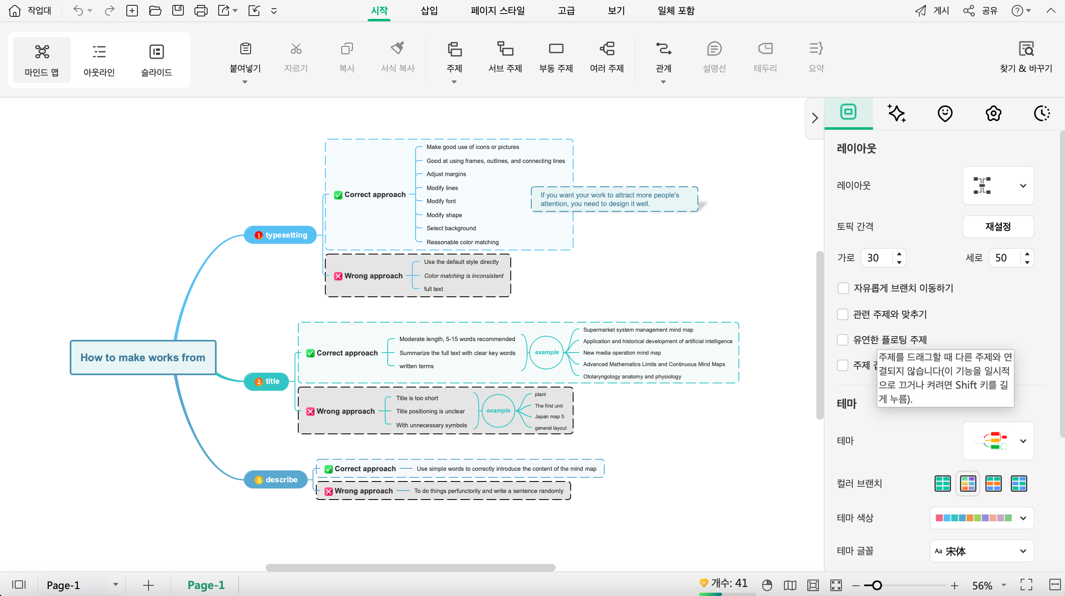Screen dimensions: 1065x596
Task: Toggle 자유롭게 브랜치 이동하기 checkbox
Action: point(843,287)
